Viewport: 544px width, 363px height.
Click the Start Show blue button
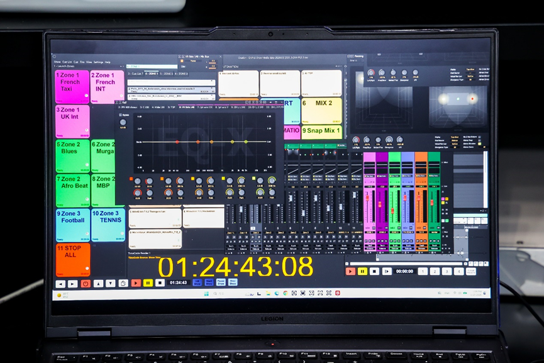tap(209, 282)
